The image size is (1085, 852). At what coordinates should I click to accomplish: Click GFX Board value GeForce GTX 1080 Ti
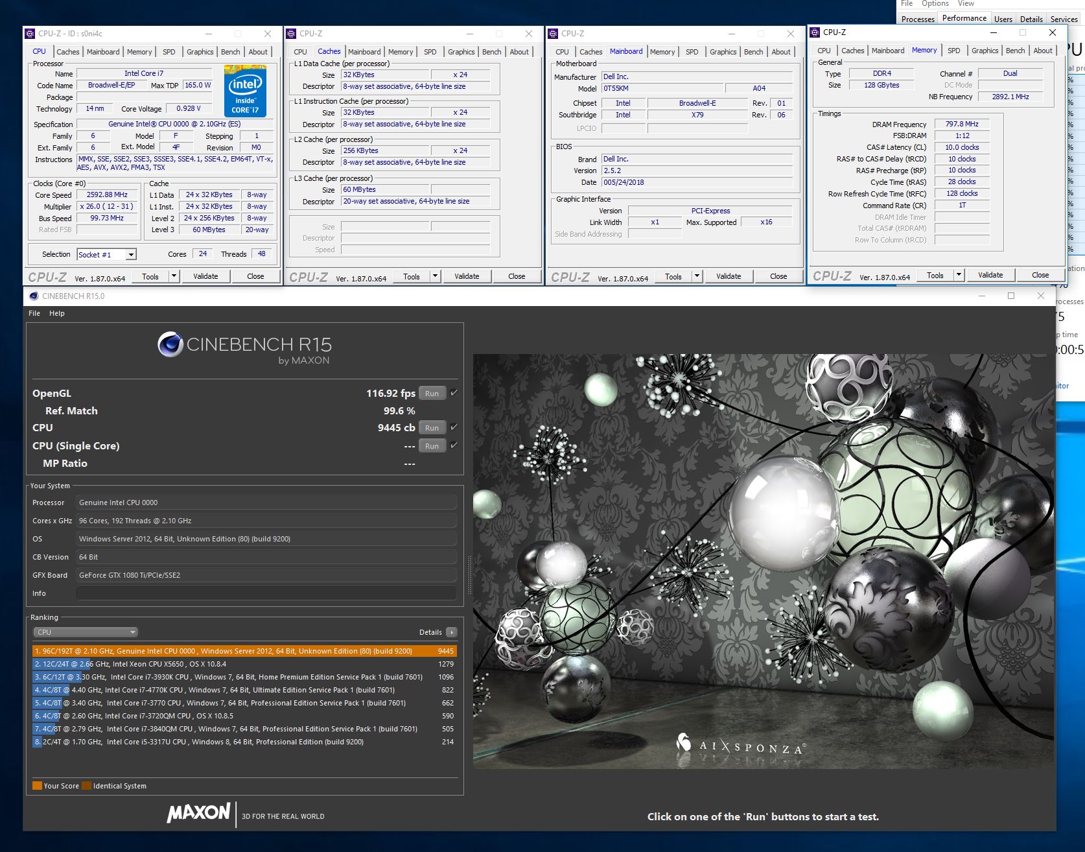tap(266, 575)
